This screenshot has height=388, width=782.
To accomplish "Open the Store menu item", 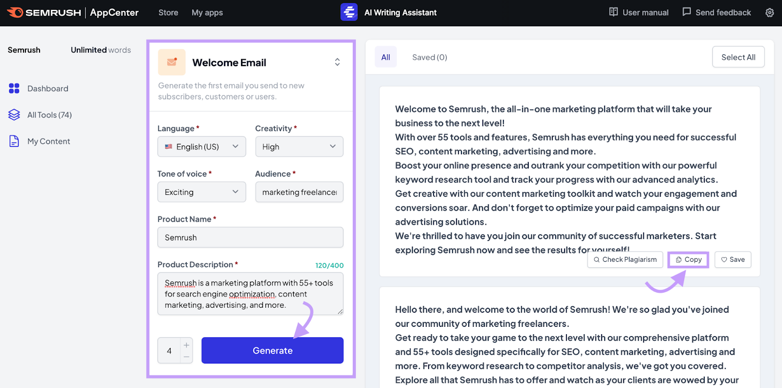I will click(x=168, y=13).
